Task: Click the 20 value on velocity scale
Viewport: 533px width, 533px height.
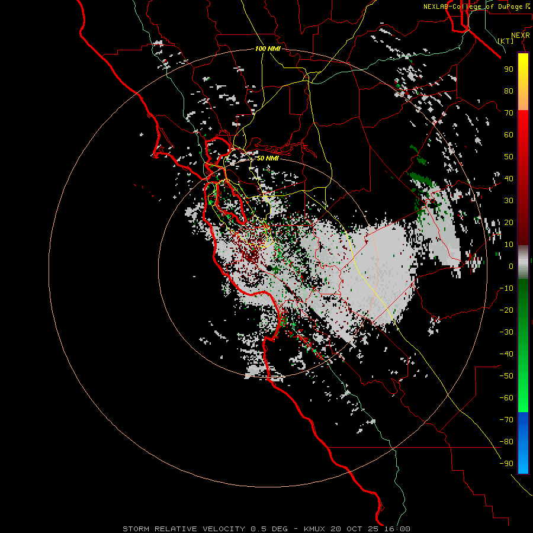Action: (509, 223)
